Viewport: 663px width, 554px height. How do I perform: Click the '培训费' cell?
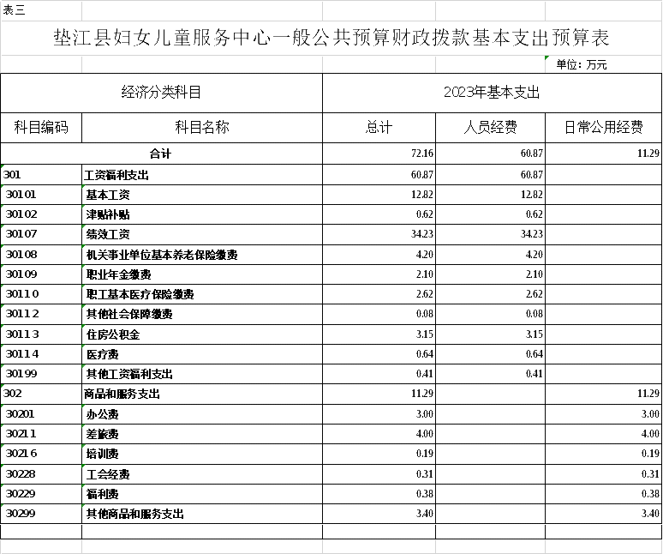[x=202, y=454]
